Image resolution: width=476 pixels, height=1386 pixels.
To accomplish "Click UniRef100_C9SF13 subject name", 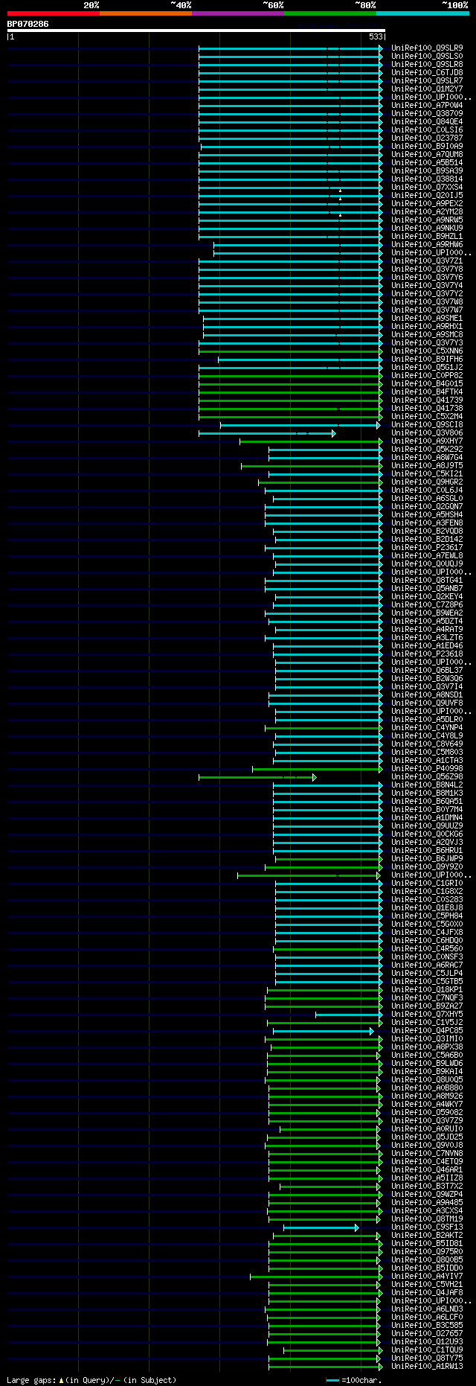I will click(x=427, y=1227).
